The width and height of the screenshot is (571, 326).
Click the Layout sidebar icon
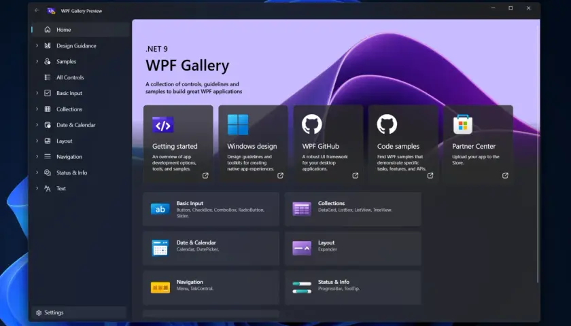(48, 141)
